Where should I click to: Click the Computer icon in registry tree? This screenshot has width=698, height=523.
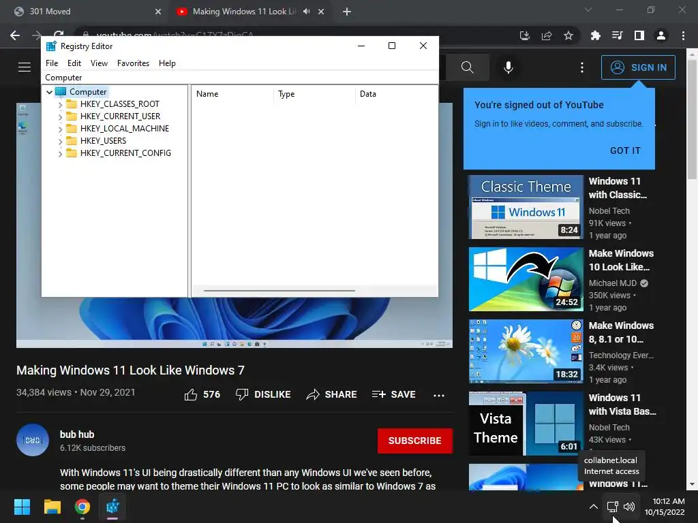click(x=61, y=92)
